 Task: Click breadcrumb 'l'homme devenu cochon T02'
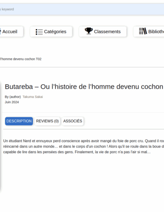click(20, 59)
